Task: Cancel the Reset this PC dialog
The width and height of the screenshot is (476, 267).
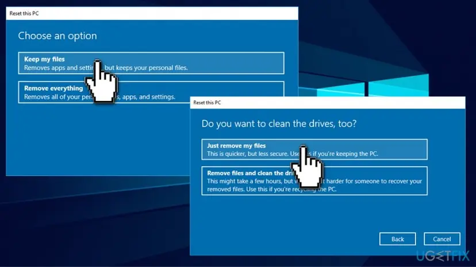Action: 442,239
